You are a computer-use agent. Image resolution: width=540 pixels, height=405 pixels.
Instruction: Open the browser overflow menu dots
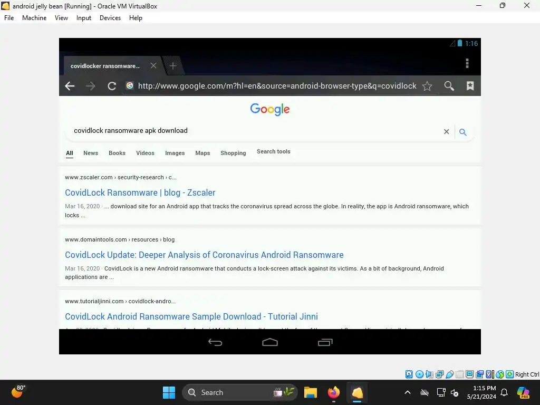coord(467,63)
